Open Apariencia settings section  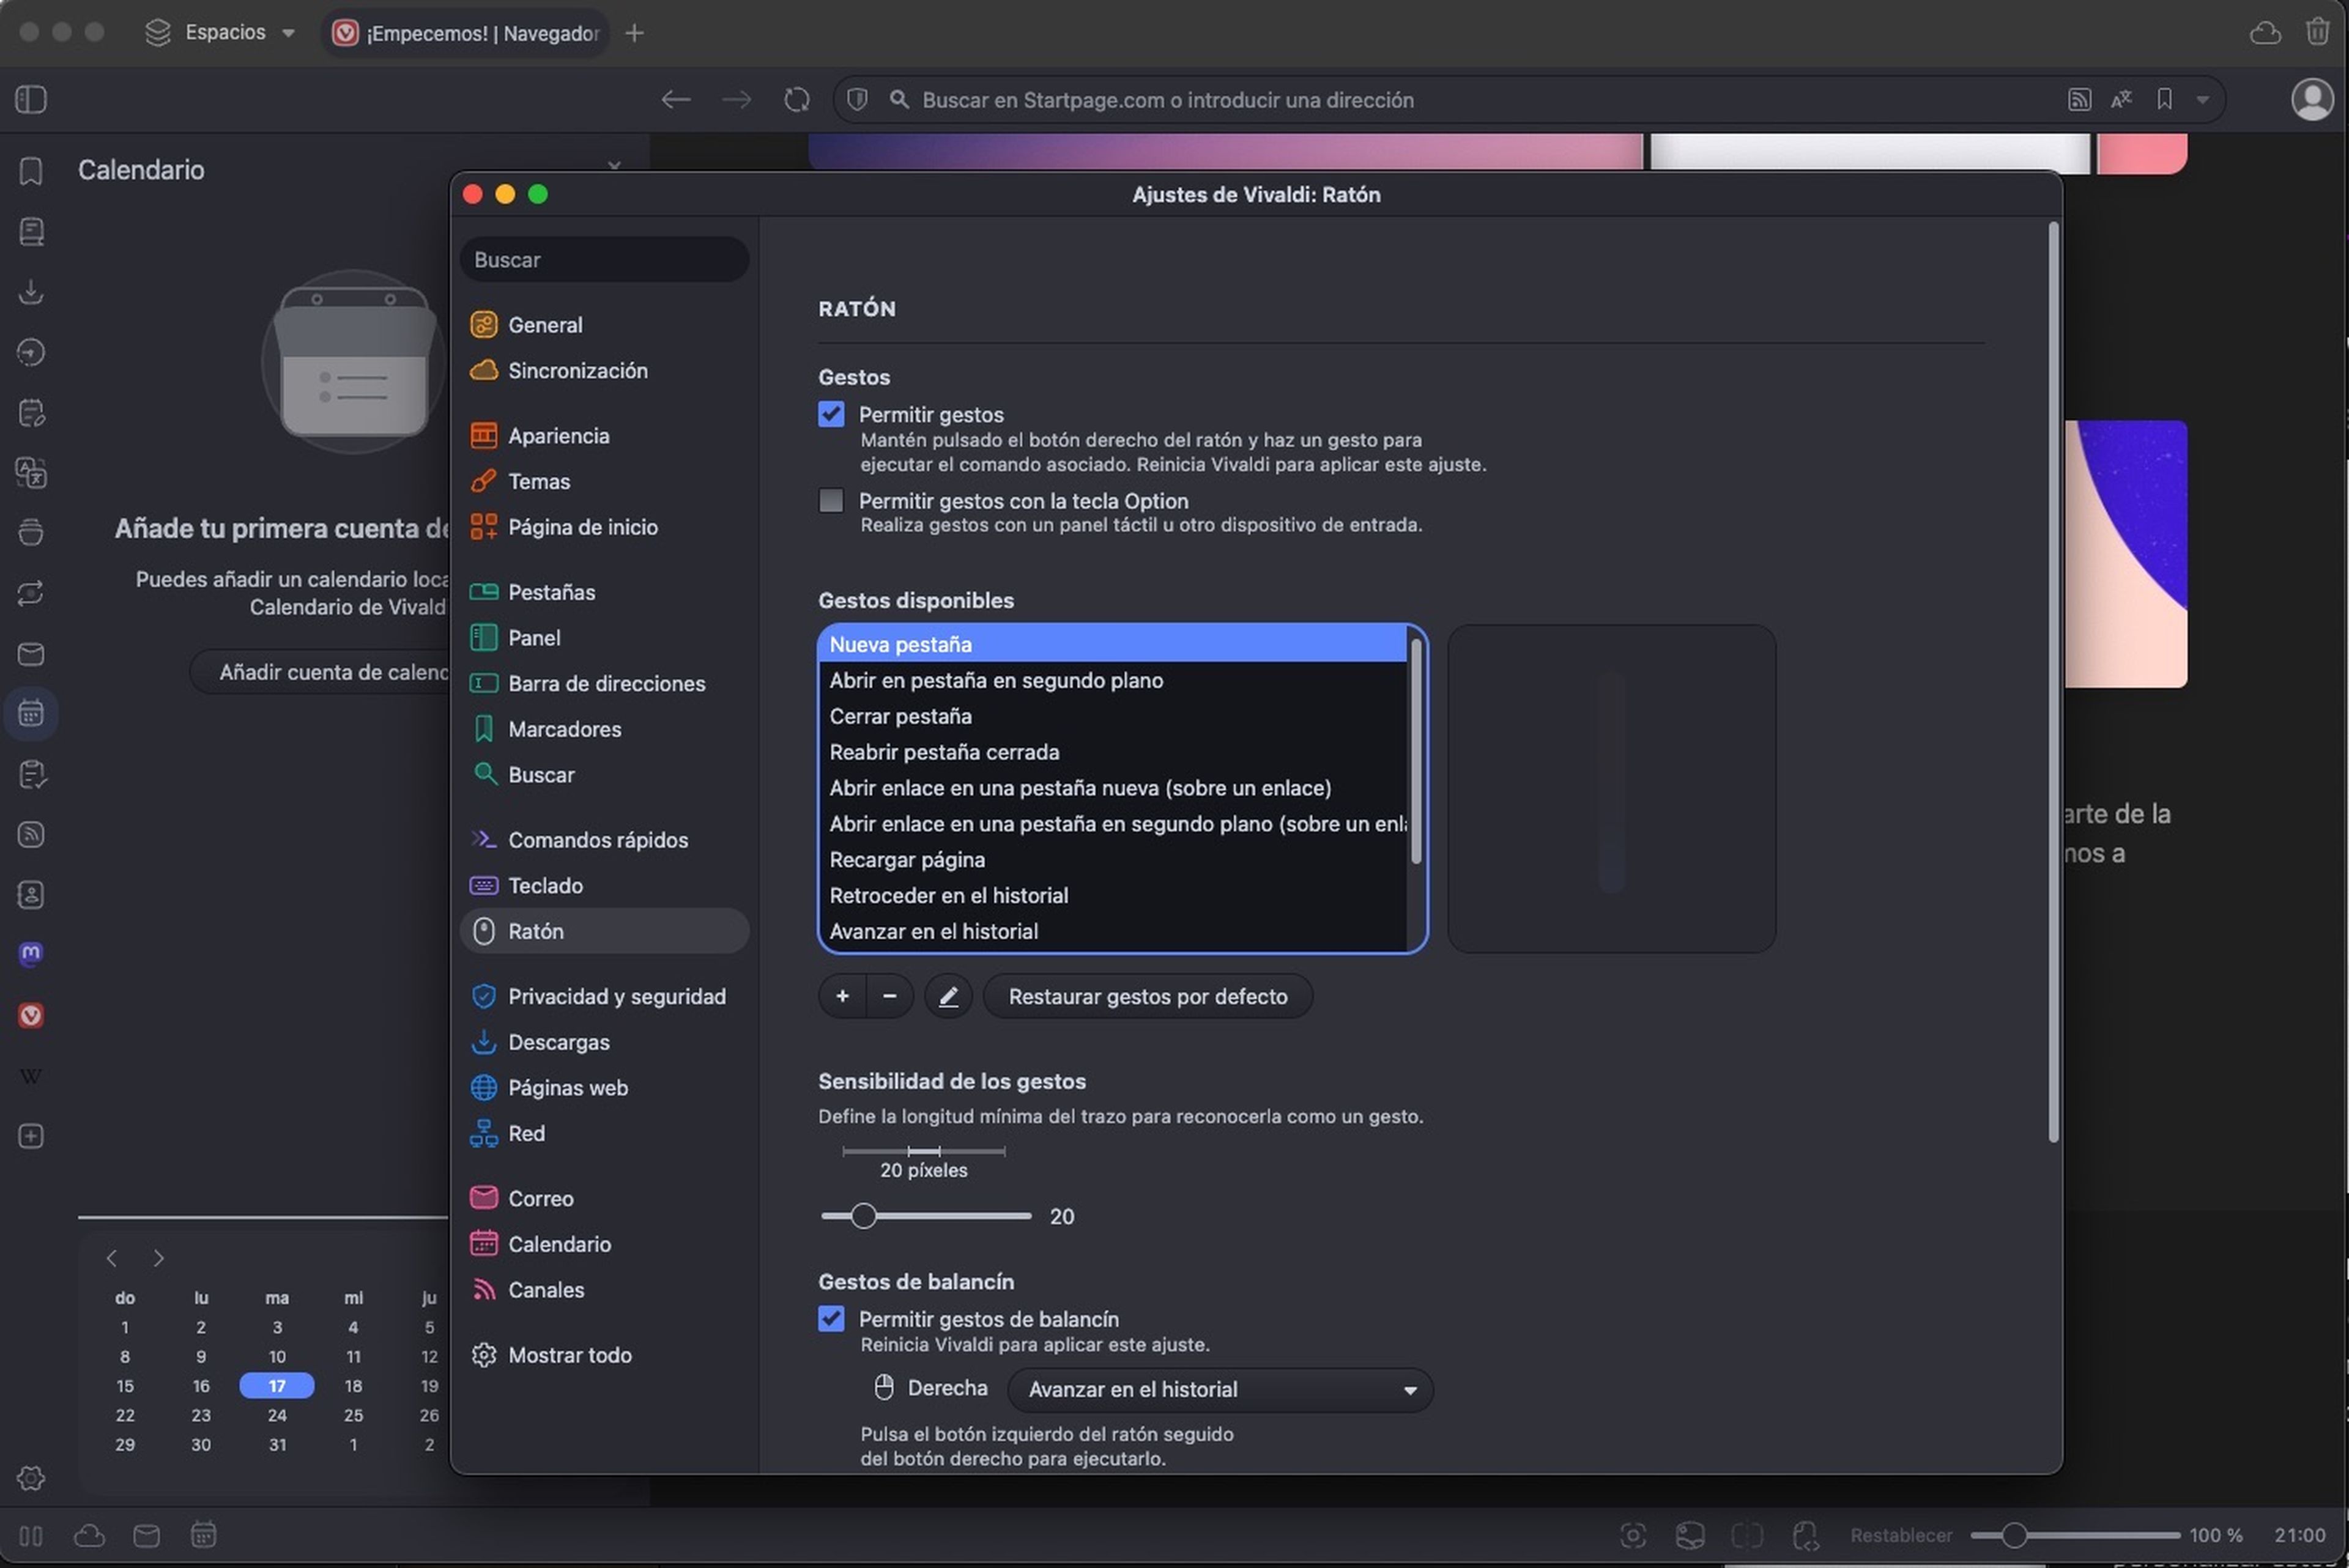tap(604, 436)
